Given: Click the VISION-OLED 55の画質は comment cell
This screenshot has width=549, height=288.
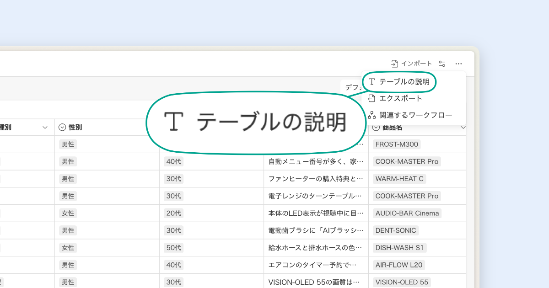Looking at the screenshot, I should tap(316, 282).
